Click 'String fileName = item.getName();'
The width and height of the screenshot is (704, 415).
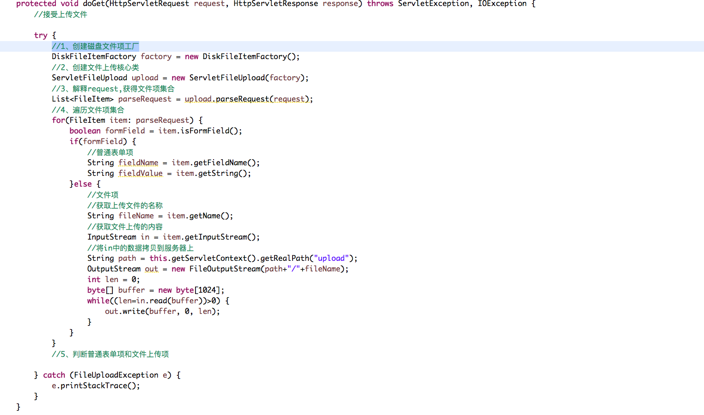click(160, 216)
